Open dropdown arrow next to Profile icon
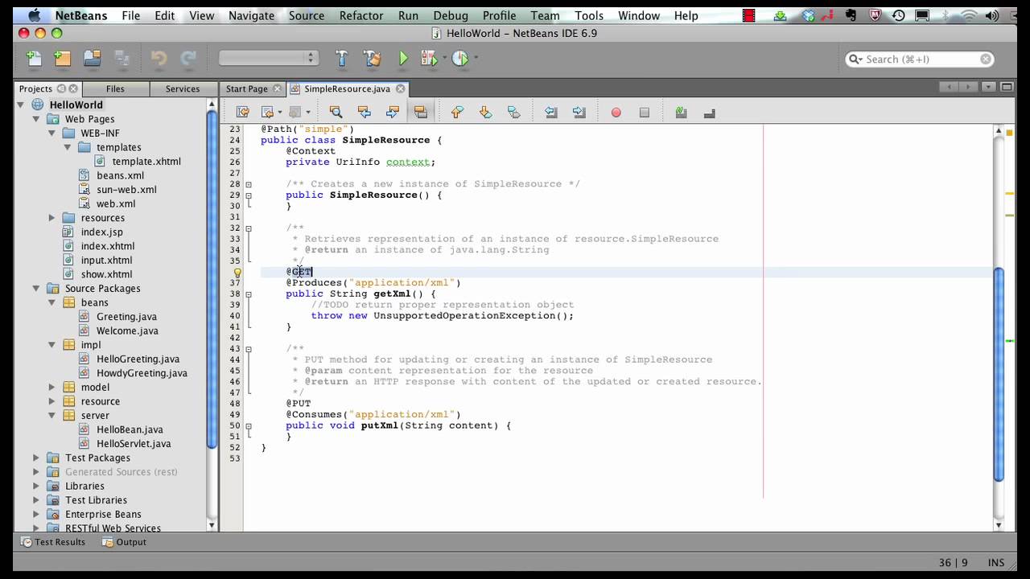Viewport: 1030px width, 579px height. point(476,58)
